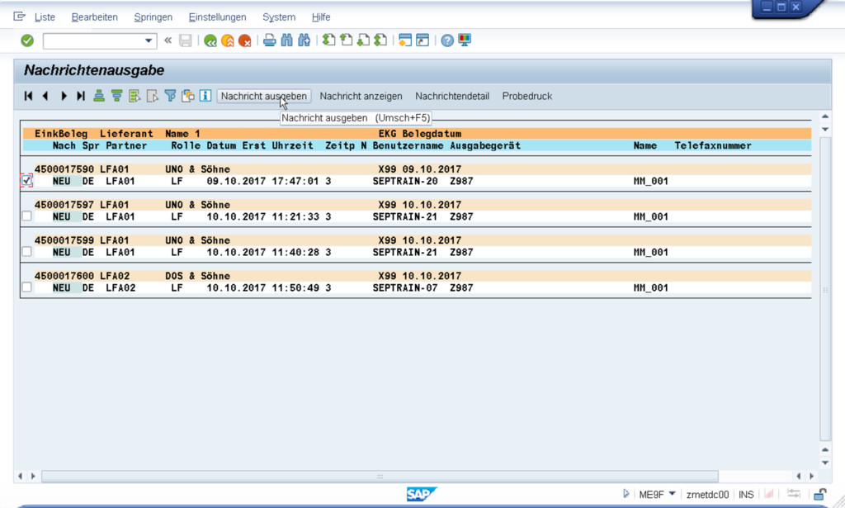Screen dimensions: 845x508
Task: Click the Find Next binoculars icon
Action: pos(304,40)
